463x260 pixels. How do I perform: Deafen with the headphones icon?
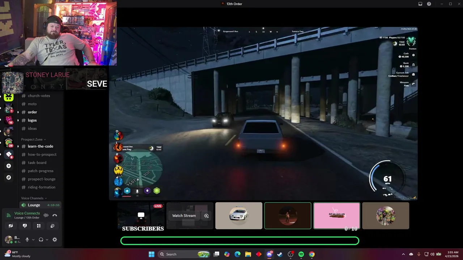[x=41, y=239]
